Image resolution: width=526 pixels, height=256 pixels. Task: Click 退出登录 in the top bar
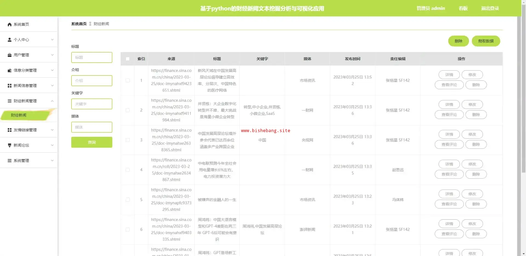pyautogui.click(x=490, y=8)
